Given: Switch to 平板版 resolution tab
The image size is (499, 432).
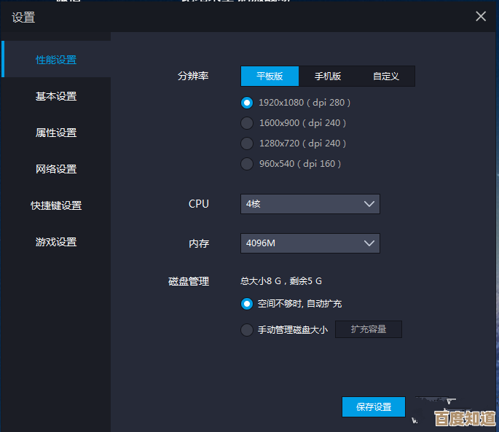Looking at the screenshot, I should click(270, 76).
